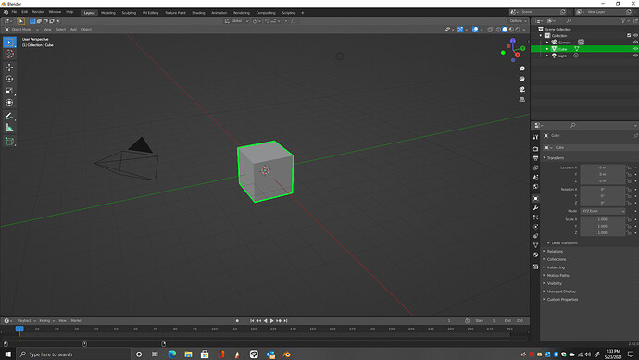Open viewport Options dropdown
The width and height of the screenshot is (639, 360).
click(518, 20)
